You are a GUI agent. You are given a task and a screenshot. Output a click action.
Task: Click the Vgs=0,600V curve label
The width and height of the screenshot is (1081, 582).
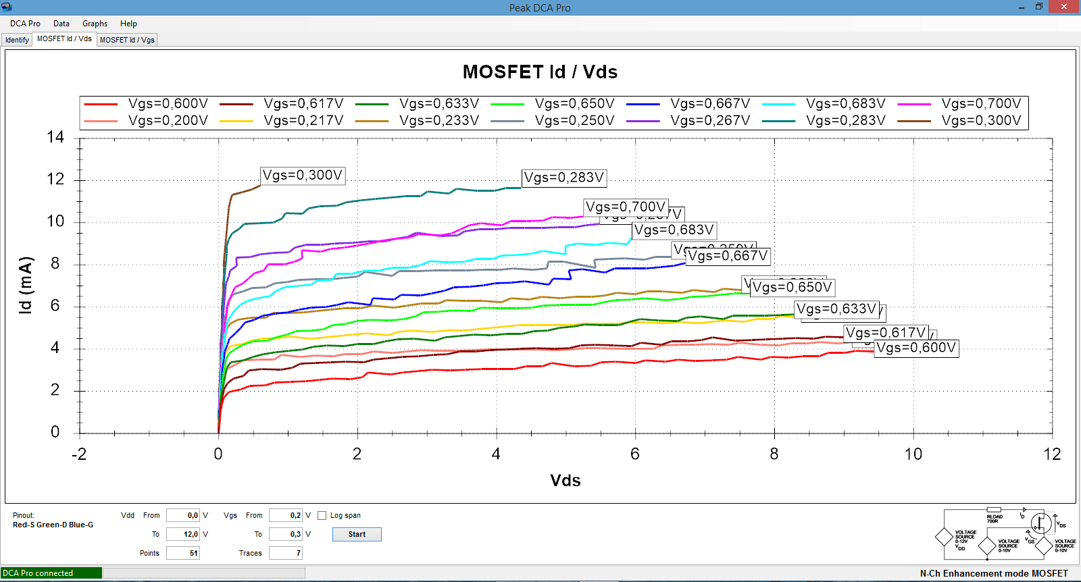tap(916, 348)
